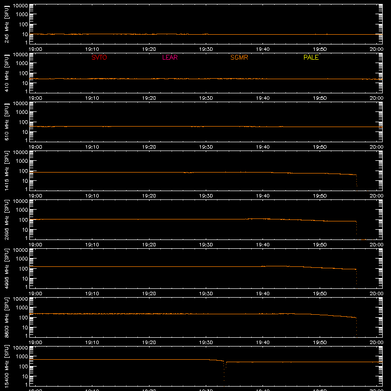Click 20:00 tick label under 1415 MHz panel
391x391 pixels.
[376, 196]
